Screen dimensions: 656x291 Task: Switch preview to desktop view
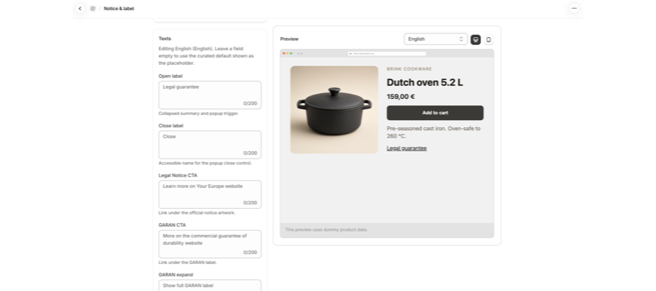(475, 39)
